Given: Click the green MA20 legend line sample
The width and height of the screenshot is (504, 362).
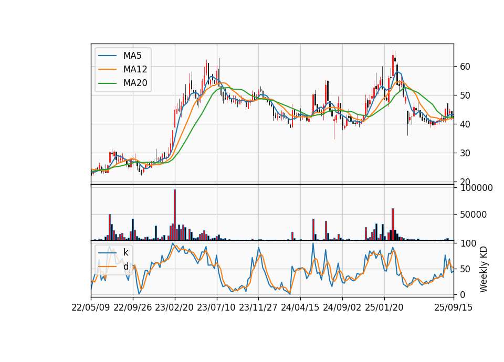Looking at the screenshot, I should pos(107,83).
